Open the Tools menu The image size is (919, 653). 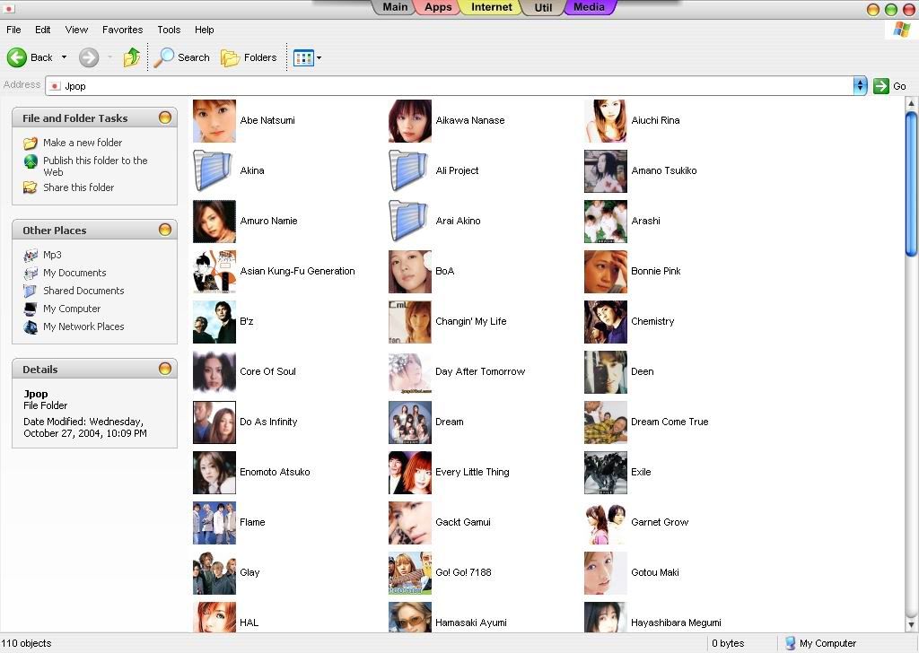coord(169,30)
